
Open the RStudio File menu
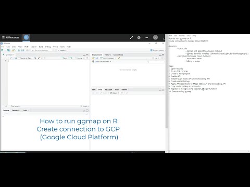[x=3, y=47]
